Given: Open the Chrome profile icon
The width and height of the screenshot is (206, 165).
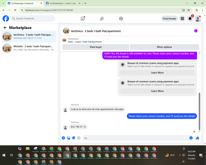Looking at the screenshot, I should tap(197, 10).
